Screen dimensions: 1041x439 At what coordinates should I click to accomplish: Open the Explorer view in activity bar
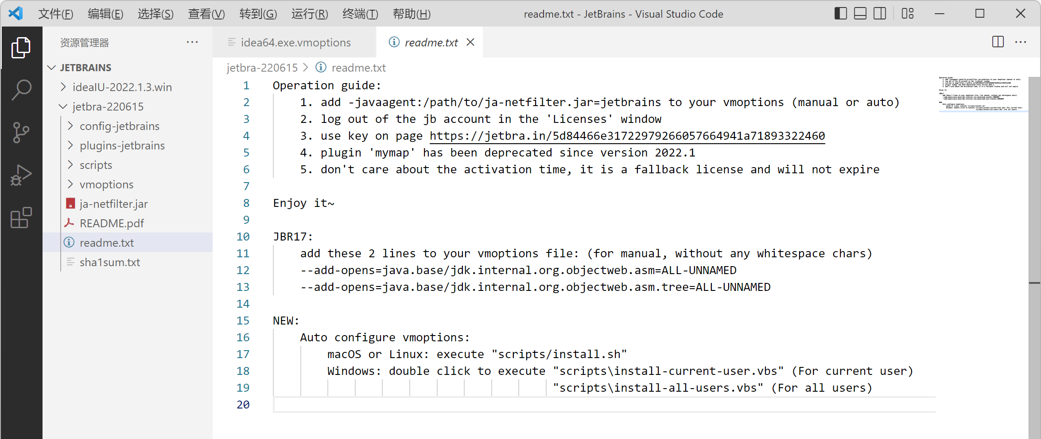point(21,48)
